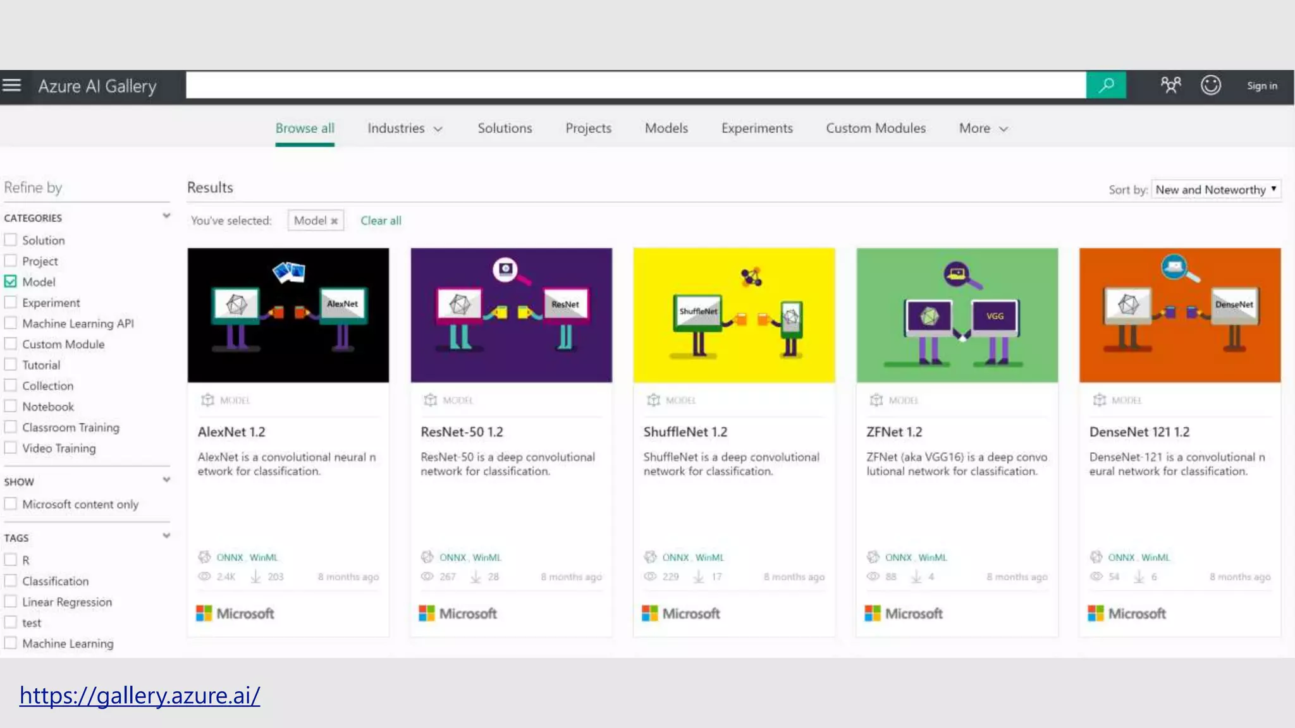Tick the Video Training category checkbox
This screenshot has height=728, width=1295.
(x=10, y=447)
